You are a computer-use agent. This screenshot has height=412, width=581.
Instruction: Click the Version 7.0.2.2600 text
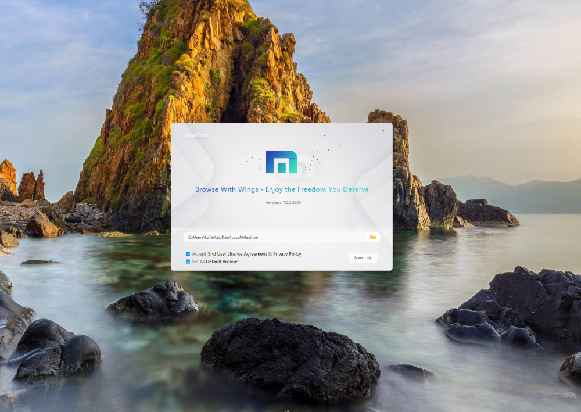tap(282, 203)
